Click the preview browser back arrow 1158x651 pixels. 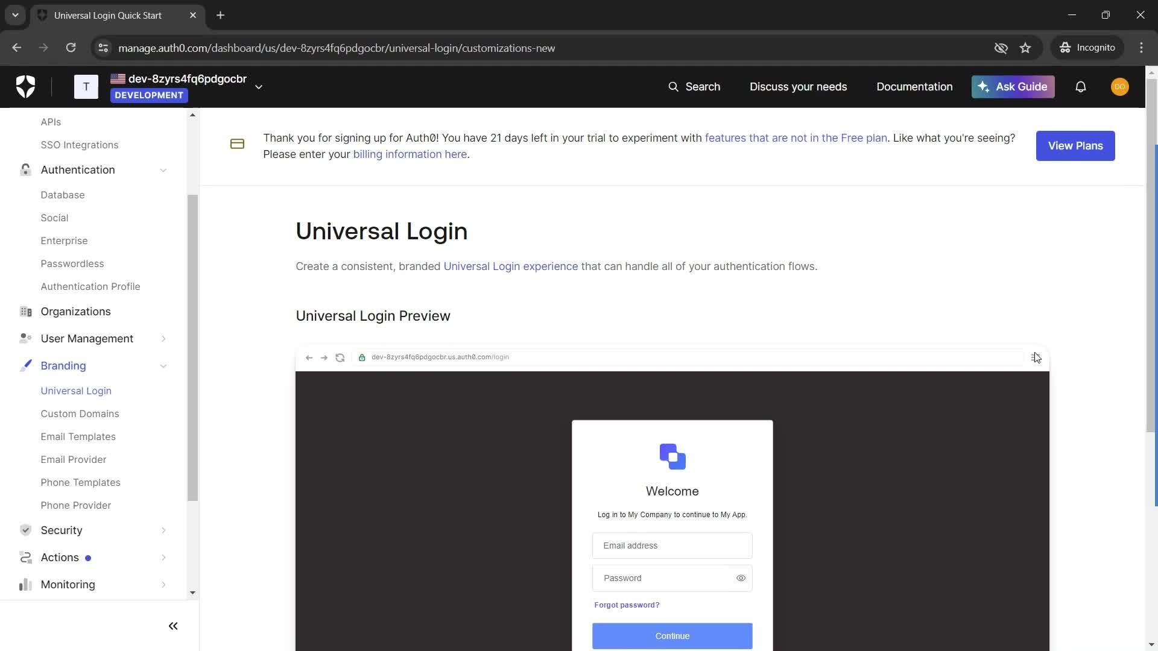(309, 357)
